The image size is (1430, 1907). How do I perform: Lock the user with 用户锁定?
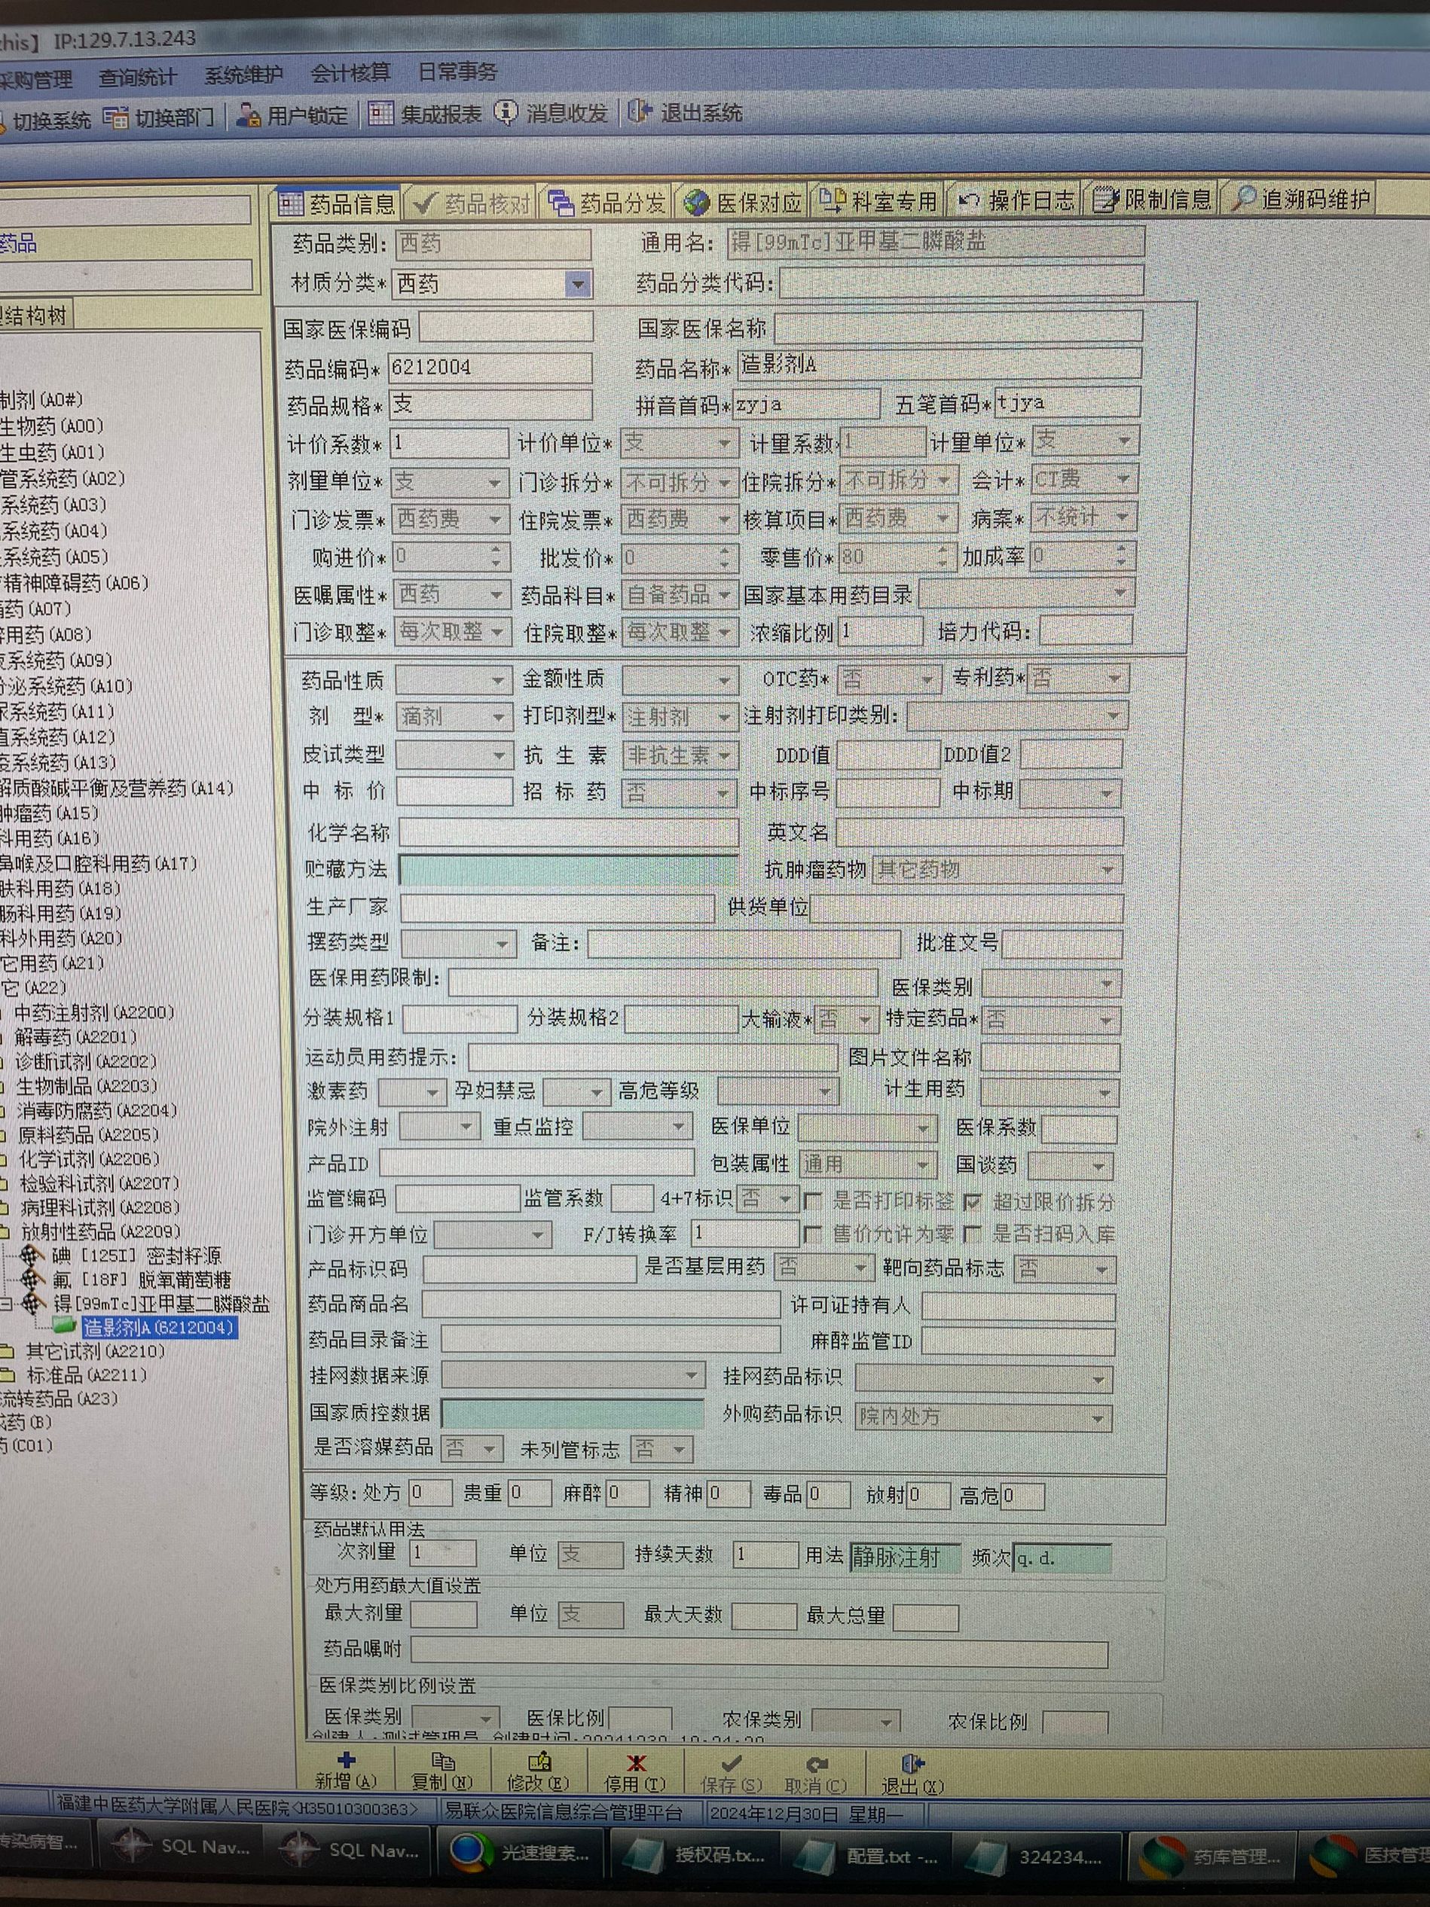pyautogui.click(x=293, y=115)
